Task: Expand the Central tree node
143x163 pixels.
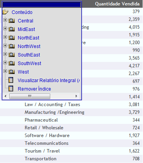Action: coord(5,20)
